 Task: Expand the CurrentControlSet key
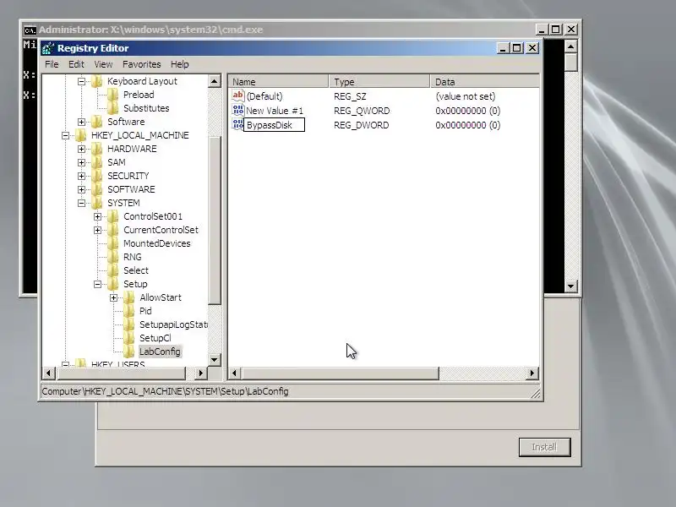97,230
